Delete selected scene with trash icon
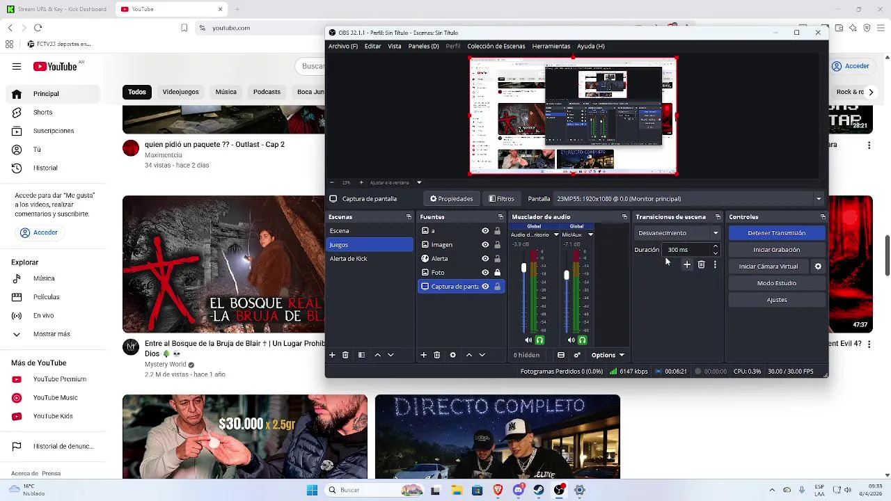891x501 pixels. click(345, 355)
